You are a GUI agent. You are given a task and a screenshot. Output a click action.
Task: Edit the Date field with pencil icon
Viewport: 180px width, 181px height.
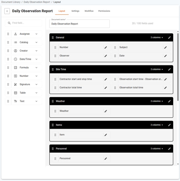click(x=165, y=56)
